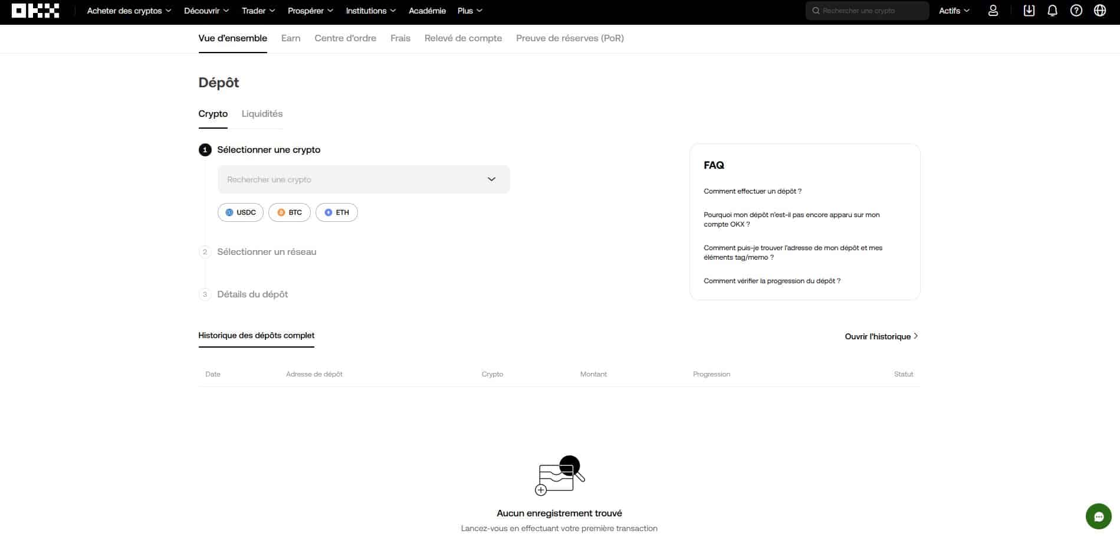Click the Montant column header
Screen dimensions: 1120x537
[593, 374]
